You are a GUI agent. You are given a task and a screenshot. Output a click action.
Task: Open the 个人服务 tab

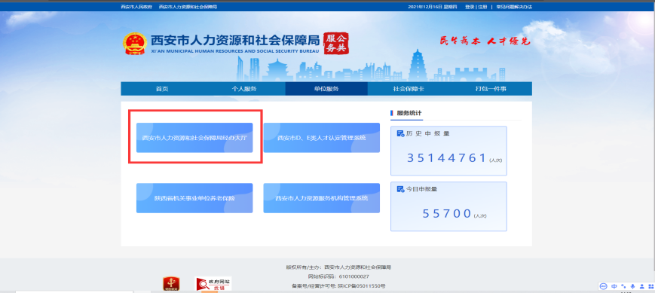click(x=244, y=89)
